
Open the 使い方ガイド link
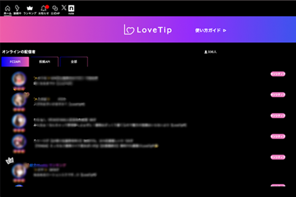pos(211,31)
